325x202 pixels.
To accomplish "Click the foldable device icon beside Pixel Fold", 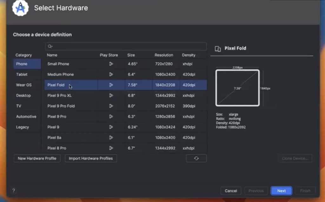I will (x=218, y=48).
